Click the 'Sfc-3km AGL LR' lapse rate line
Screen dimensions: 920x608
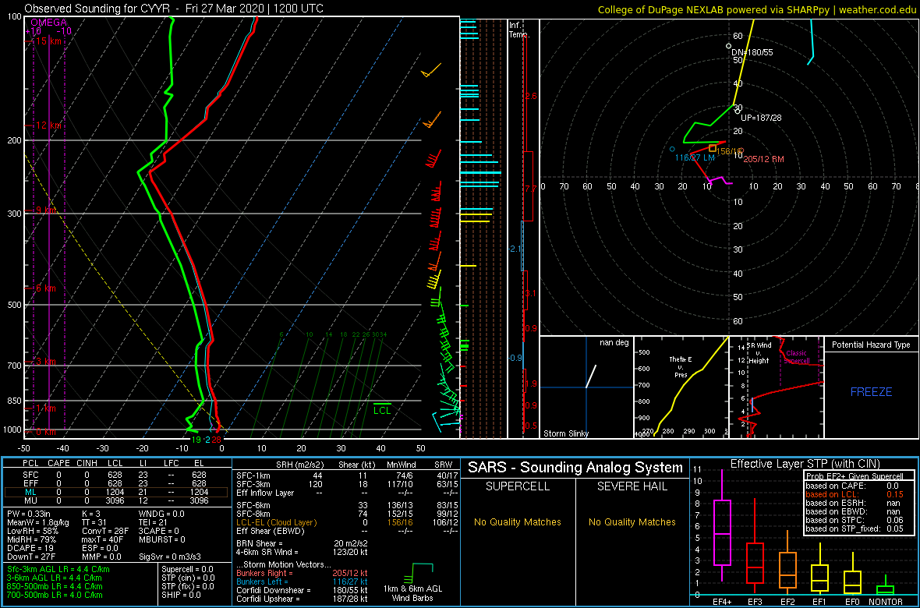(x=58, y=569)
